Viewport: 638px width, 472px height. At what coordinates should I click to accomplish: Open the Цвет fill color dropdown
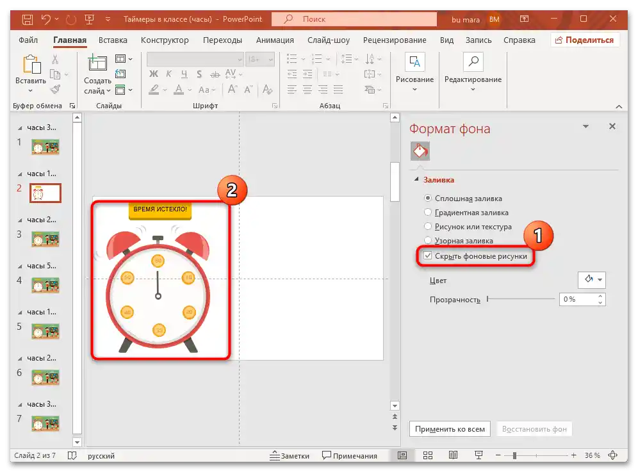(591, 280)
